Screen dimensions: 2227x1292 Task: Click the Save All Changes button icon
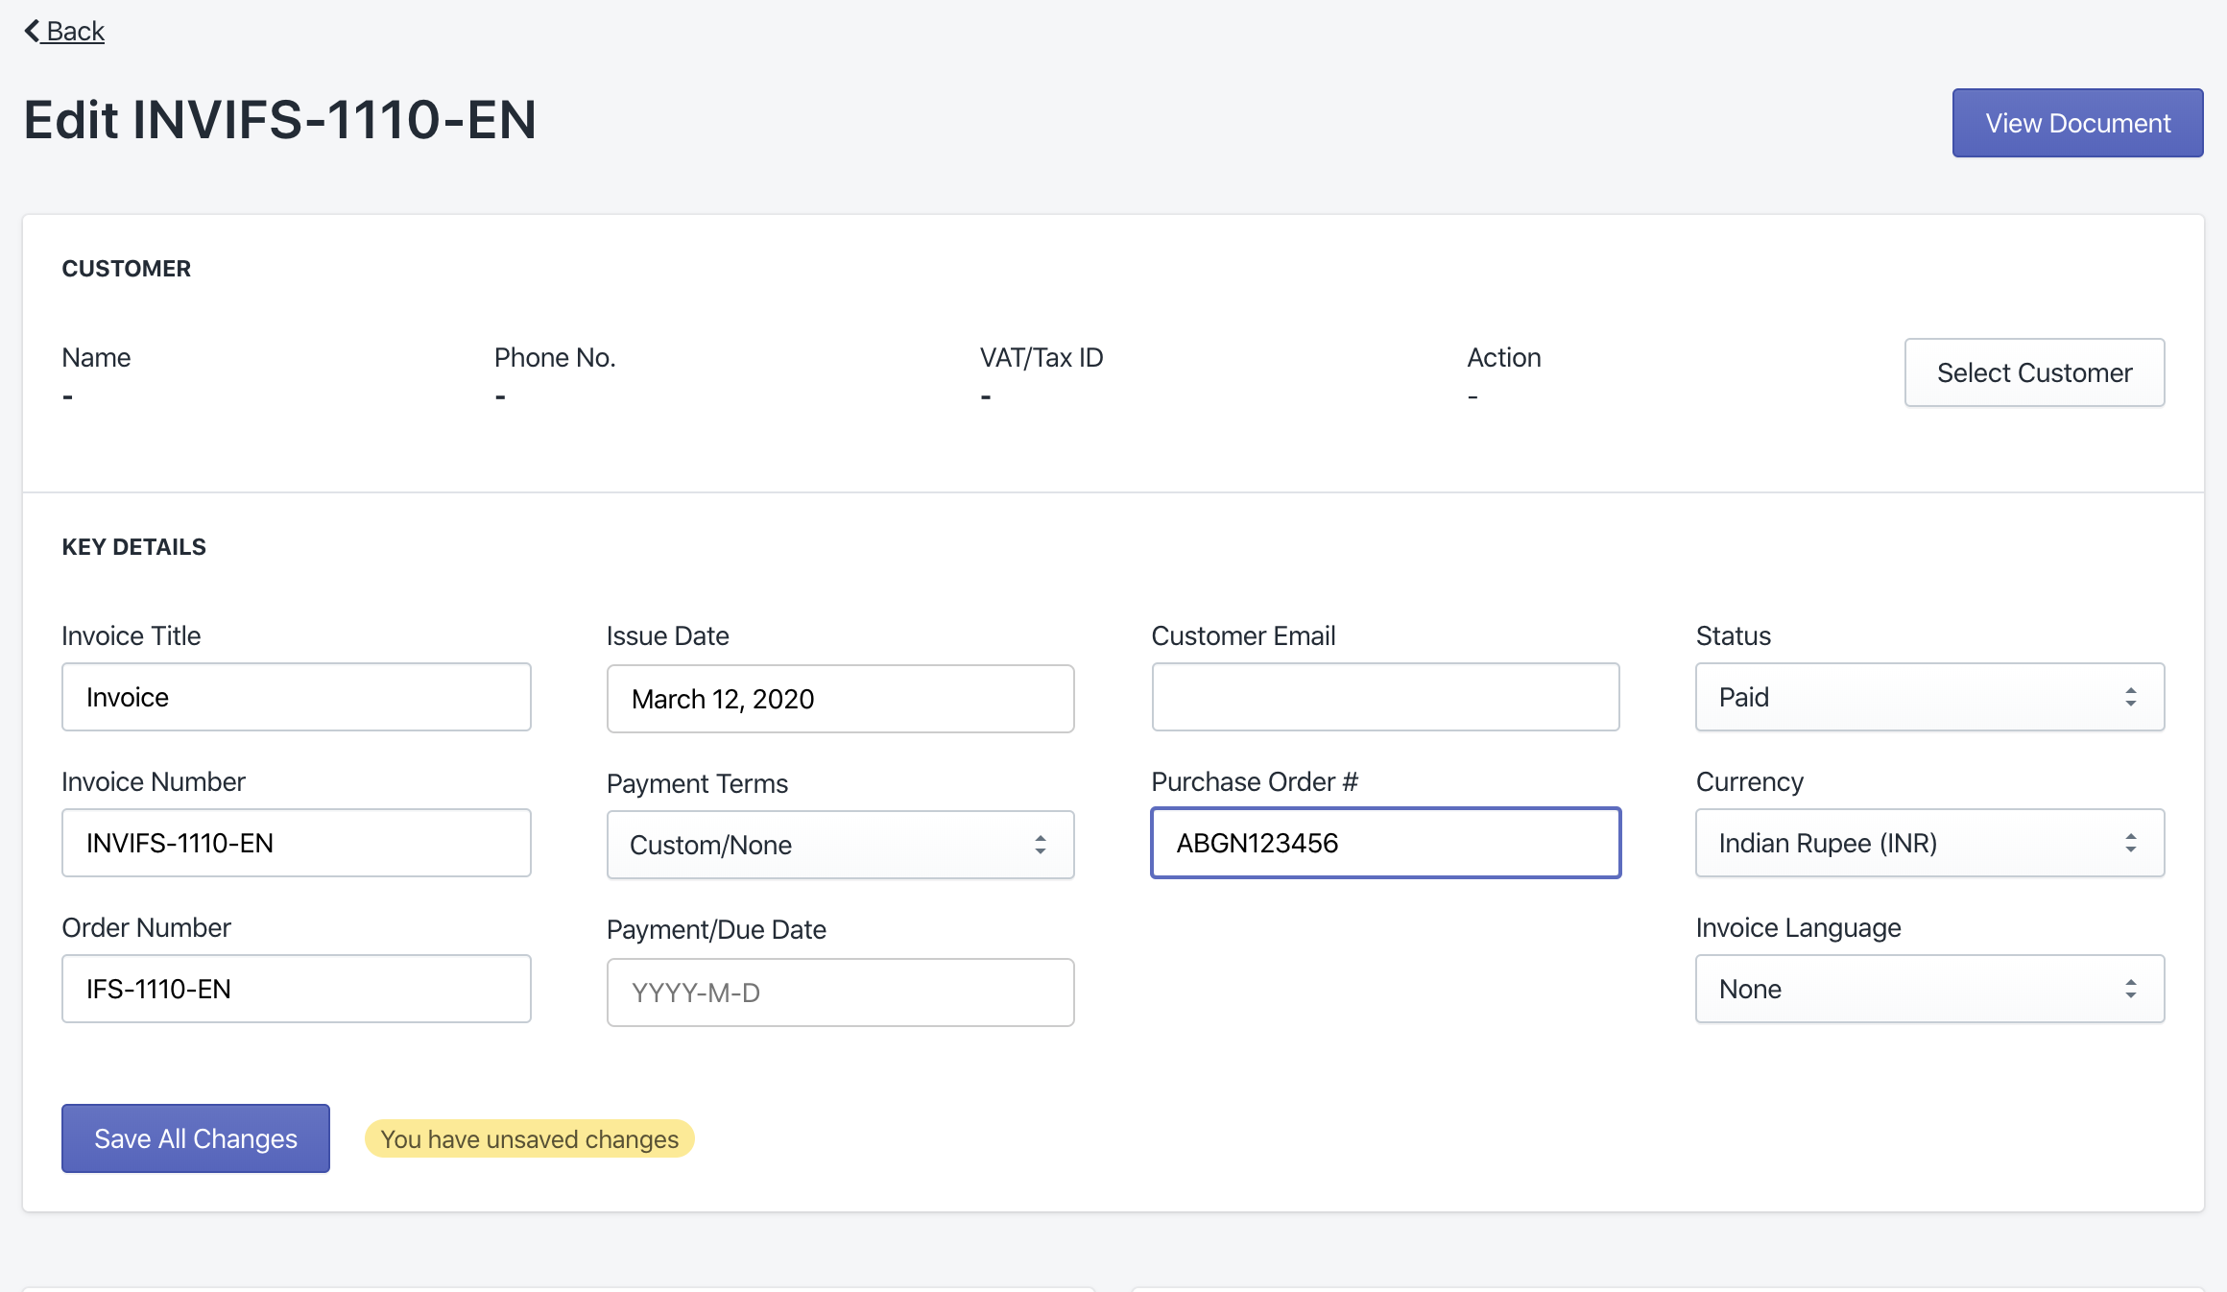[195, 1138]
